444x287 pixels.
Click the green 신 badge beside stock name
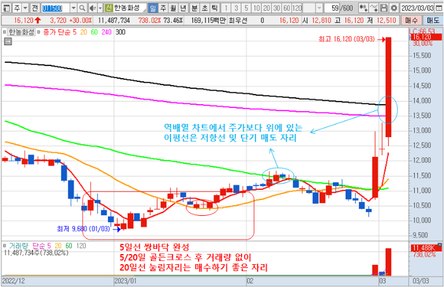(108, 8)
